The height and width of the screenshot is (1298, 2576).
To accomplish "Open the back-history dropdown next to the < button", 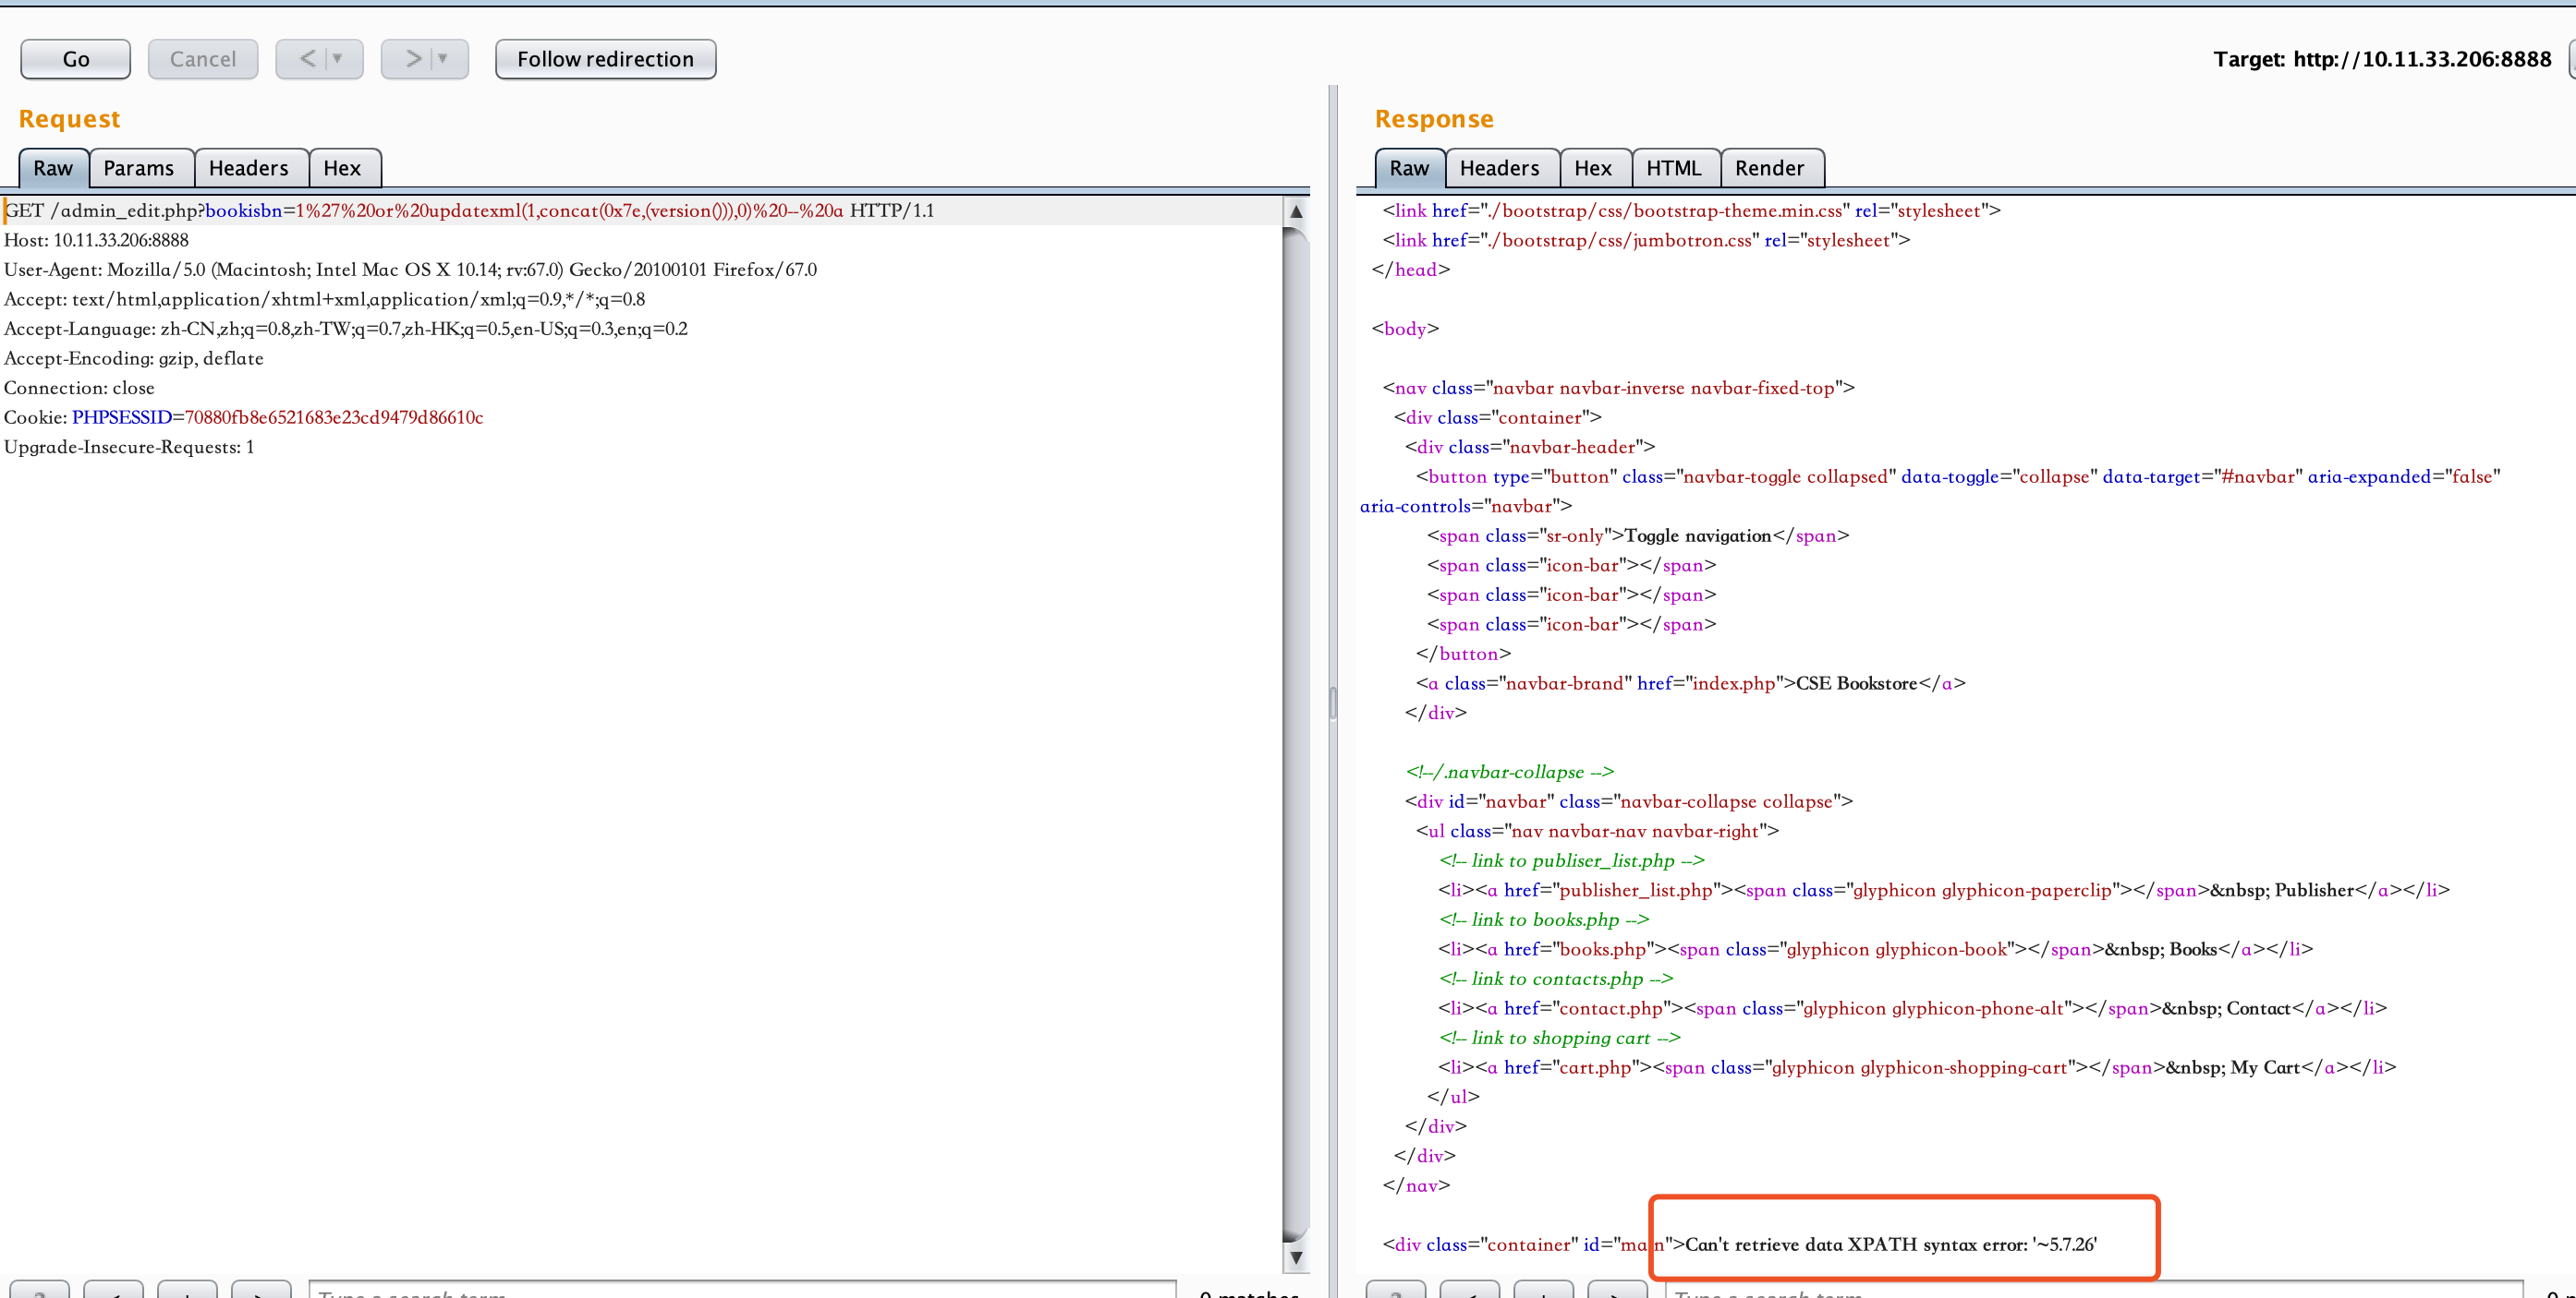I will tap(339, 58).
